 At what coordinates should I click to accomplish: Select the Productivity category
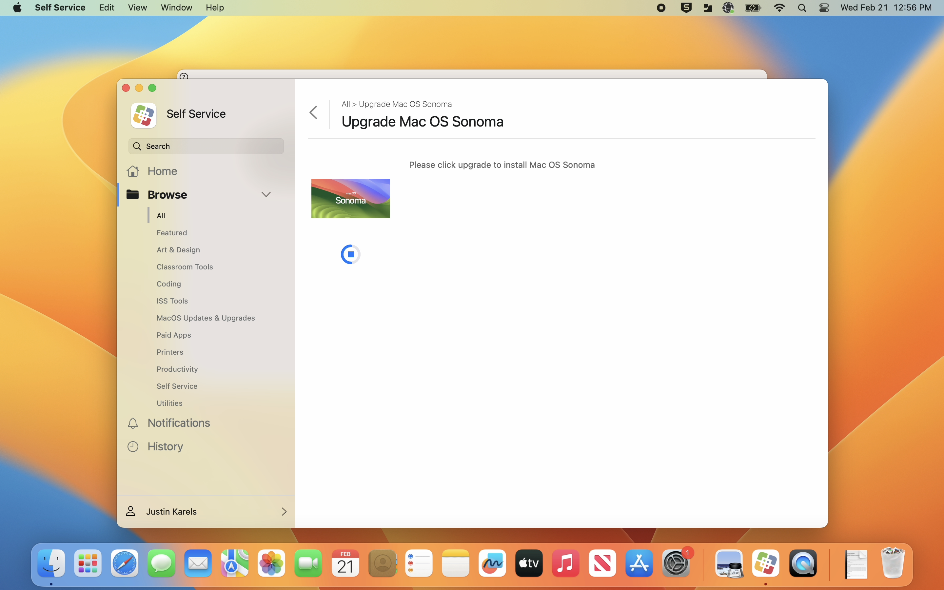point(177,369)
